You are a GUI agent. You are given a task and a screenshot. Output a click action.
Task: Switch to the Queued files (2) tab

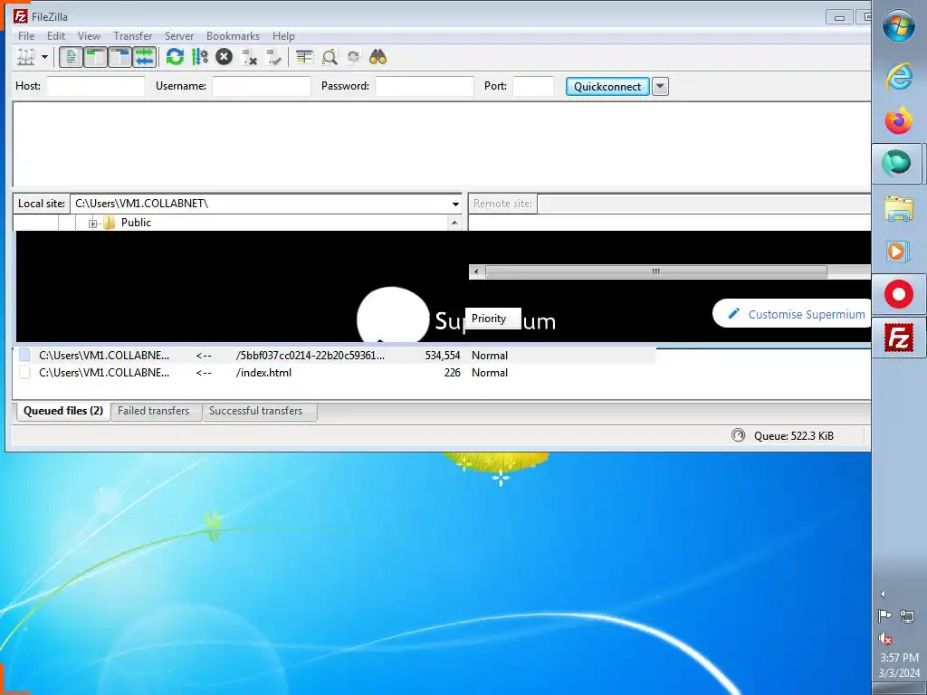(x=63, y=411)
